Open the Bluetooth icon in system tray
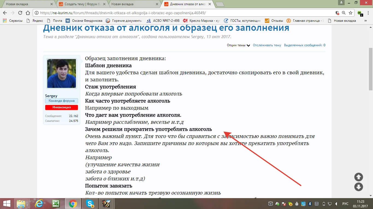 point(310,203)
